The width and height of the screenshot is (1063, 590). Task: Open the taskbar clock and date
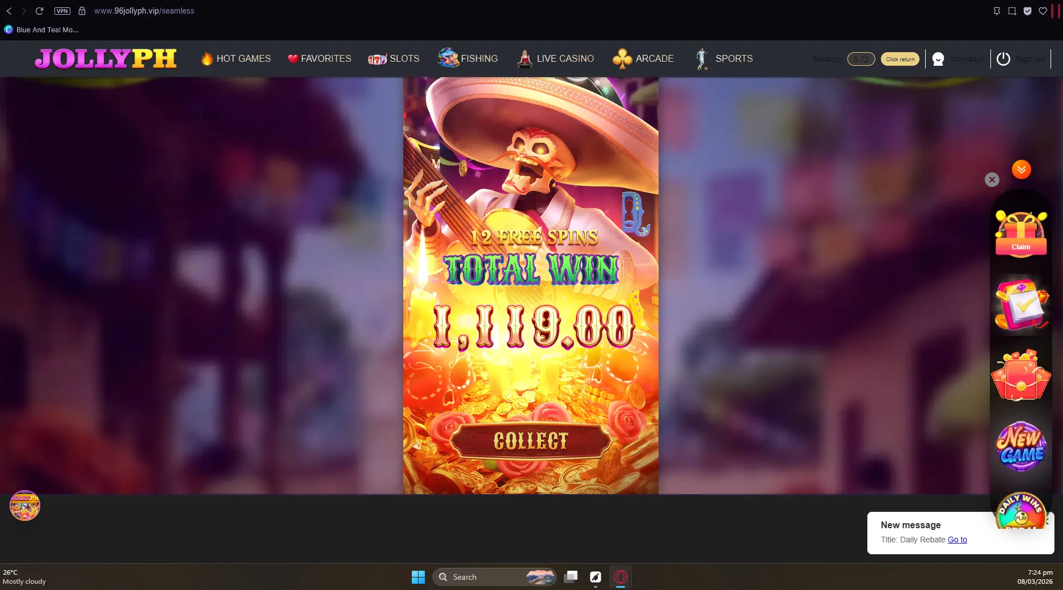click(1035, 577)
